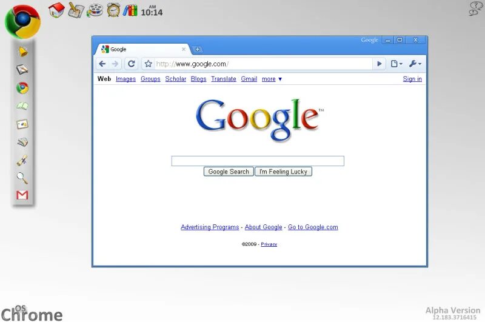
Task: Click the magnifying glass search icon
Action: (22, 178)
